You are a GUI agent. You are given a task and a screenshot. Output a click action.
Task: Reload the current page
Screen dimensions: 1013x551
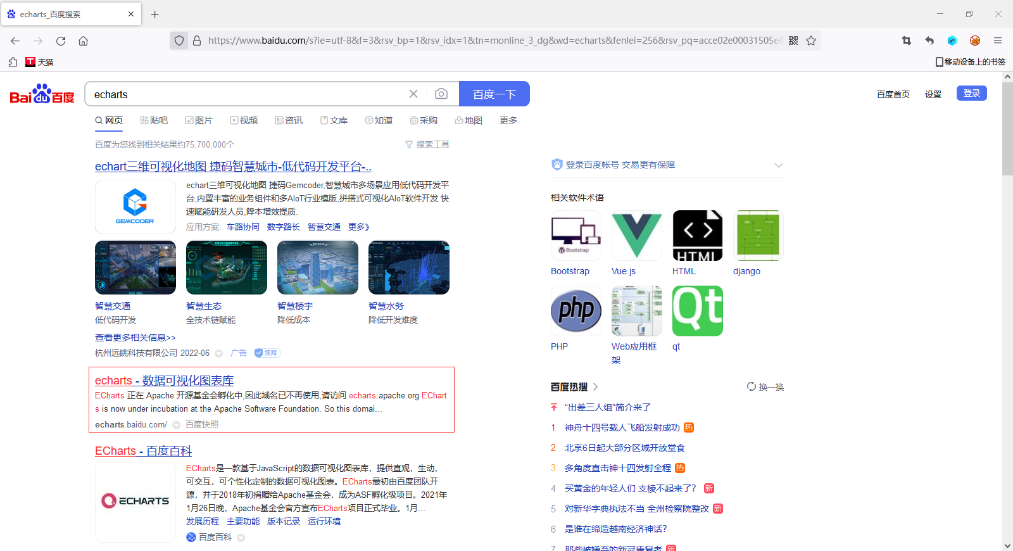pyautogui.click(x=61, y=41)
